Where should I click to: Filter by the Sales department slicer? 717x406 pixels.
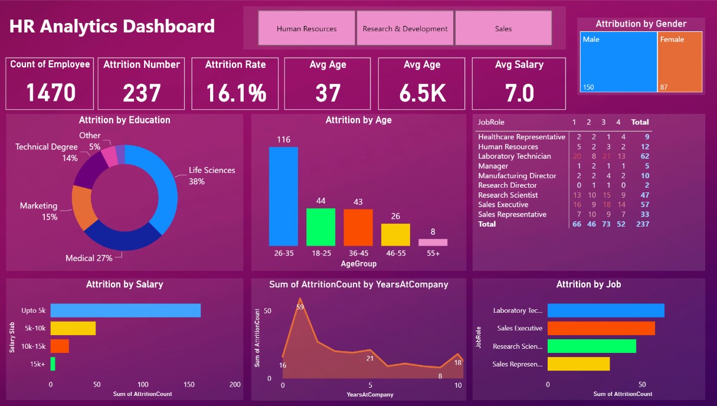(x=503, y=28)
